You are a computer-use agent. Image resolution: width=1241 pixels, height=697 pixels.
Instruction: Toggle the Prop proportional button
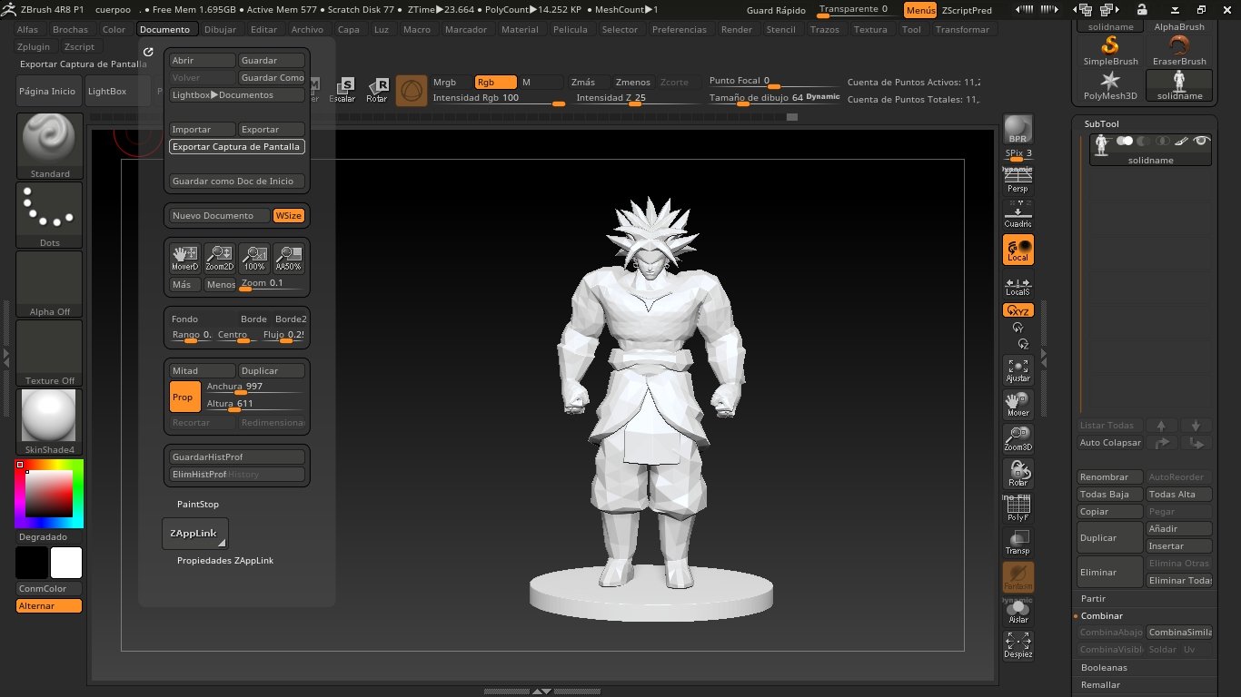pyautogui.click(x=184, y=397)
